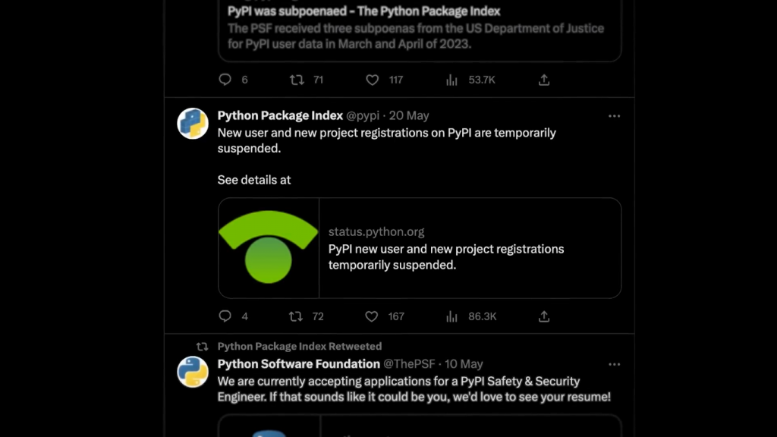Open the Python Package Index profile avatar
Screen dimensions: 777x437
coord(193,124)
